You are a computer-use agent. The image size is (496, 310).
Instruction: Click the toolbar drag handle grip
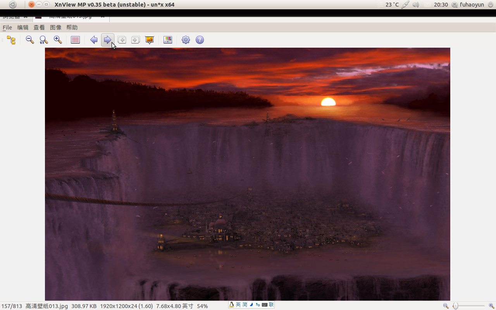click(2, 40)
